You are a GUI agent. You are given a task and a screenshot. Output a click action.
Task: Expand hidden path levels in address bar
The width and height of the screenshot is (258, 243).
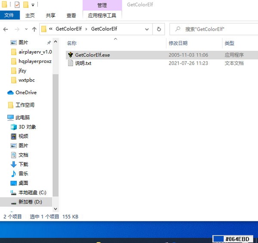coord(51,29)
